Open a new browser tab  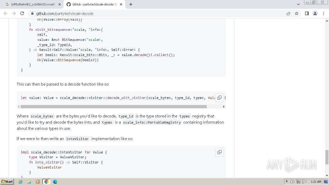(131, 4)
